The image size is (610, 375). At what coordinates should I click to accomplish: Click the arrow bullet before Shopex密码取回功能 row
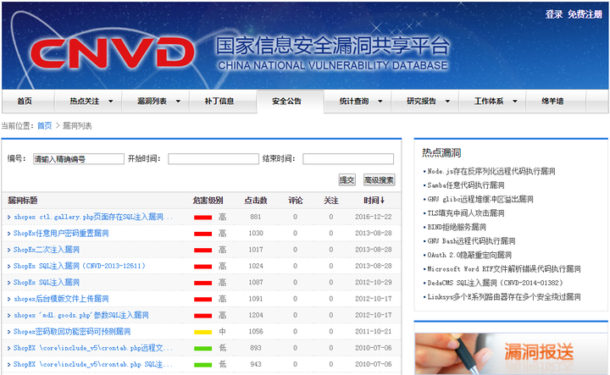click(9, 332)
